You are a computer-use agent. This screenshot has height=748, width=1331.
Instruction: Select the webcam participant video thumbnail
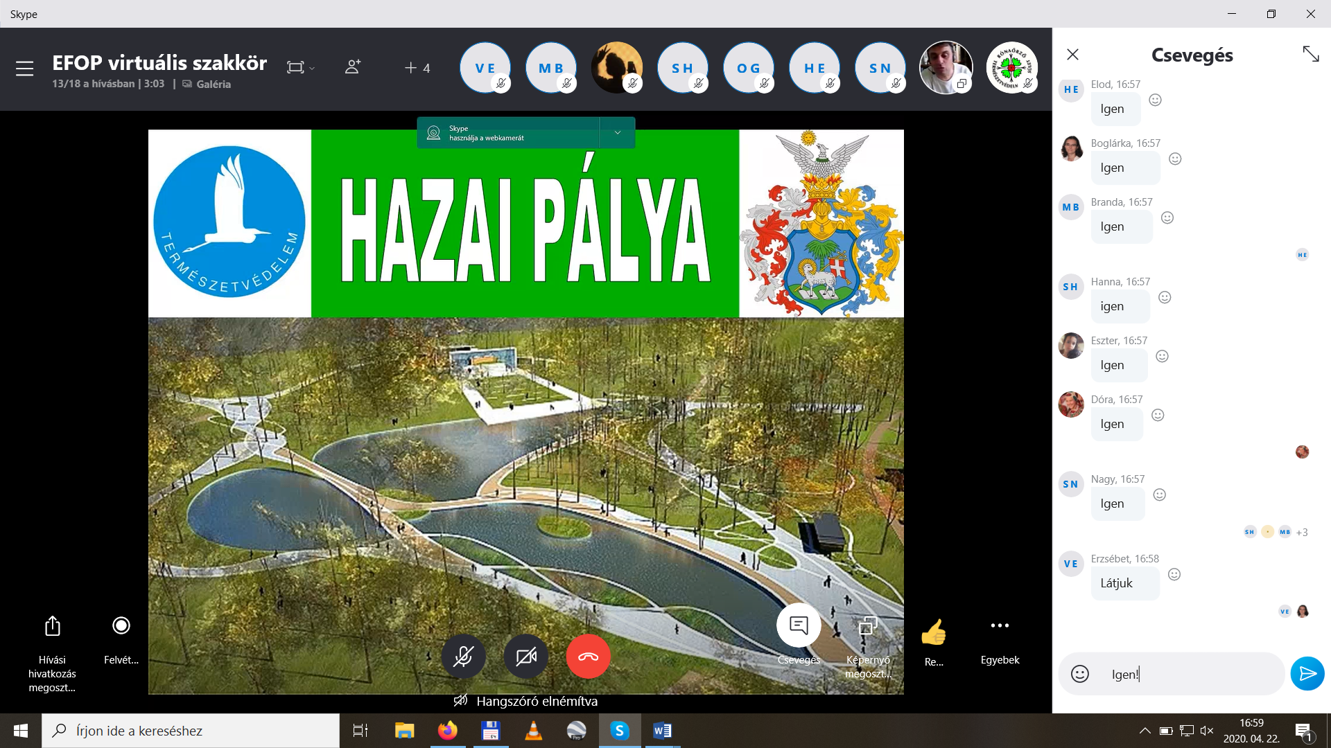[x=946, y=67]
